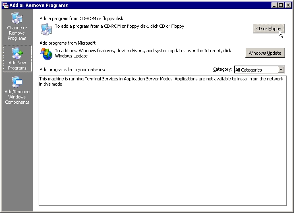
Task: Select the Add New Programs sidebar icon
Action: 17,53
